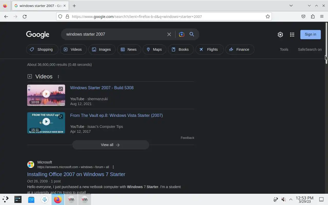Search by image with camera icon
The width and height of the screenshot is (328, 205).
coord(182,34)
